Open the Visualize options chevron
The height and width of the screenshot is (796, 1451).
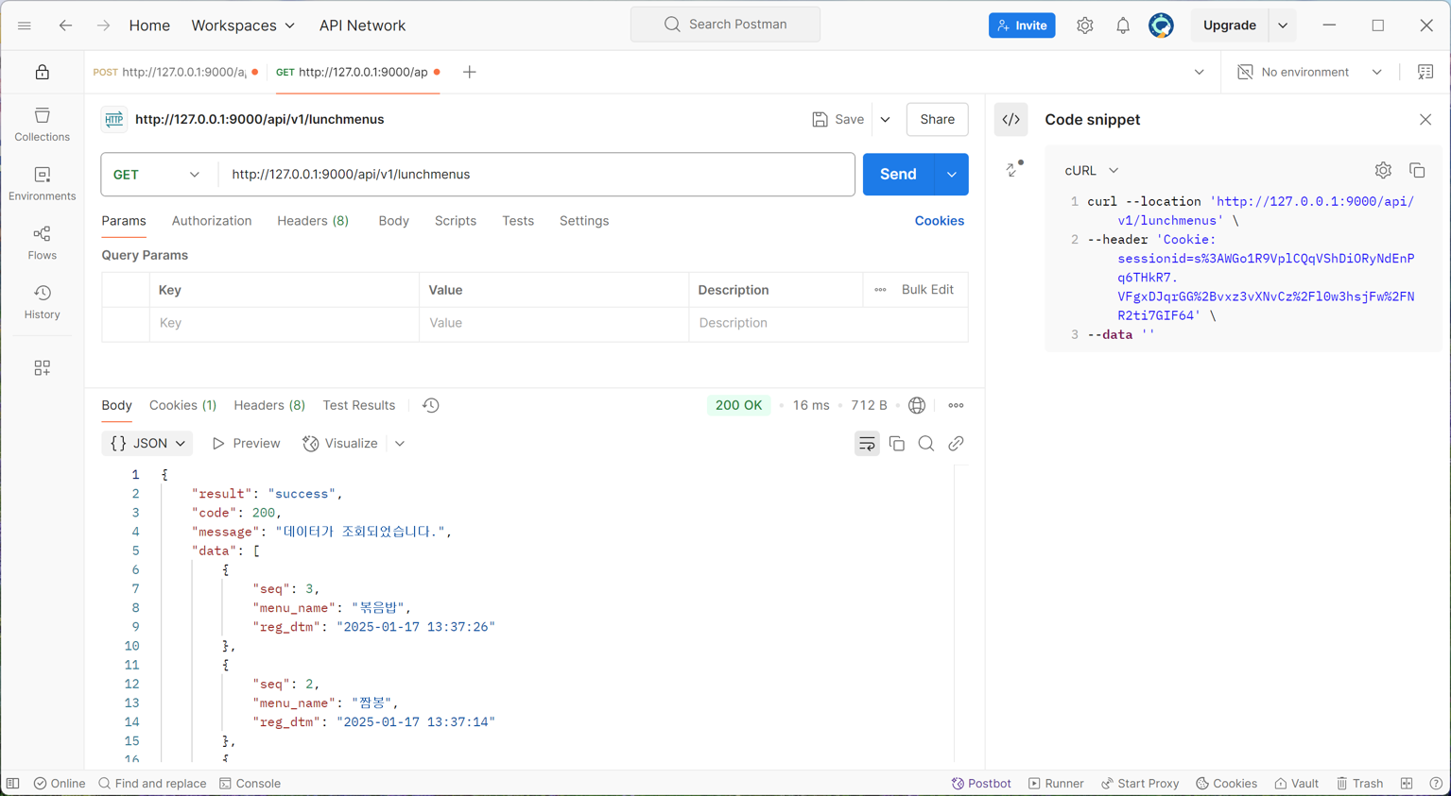[400, 444]
